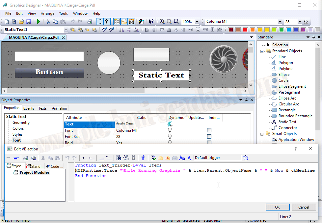The height and width of the screenshot is (223, 322).
Task: Open the 100% zoom level dropdown
Action: (197, 22)
